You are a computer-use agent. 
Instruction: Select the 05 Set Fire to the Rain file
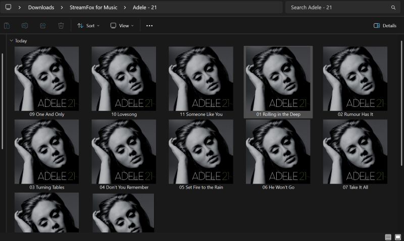[201, 155]
